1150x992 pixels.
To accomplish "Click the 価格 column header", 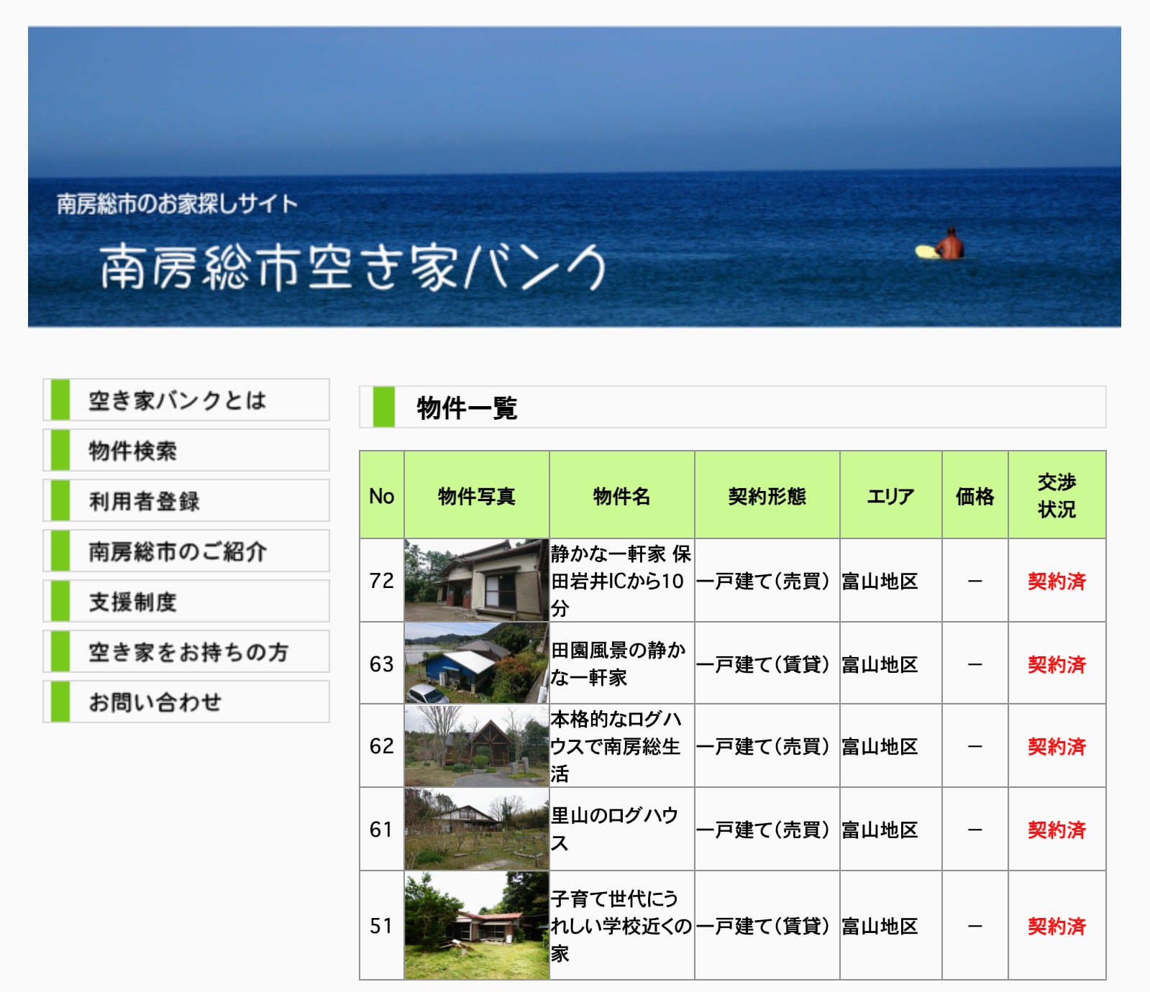I will point(975,495).
